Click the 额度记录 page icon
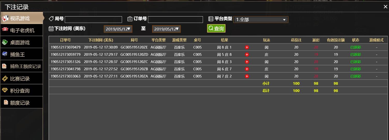Viewport: 389px width, 140px height. [x=6, y=102]
